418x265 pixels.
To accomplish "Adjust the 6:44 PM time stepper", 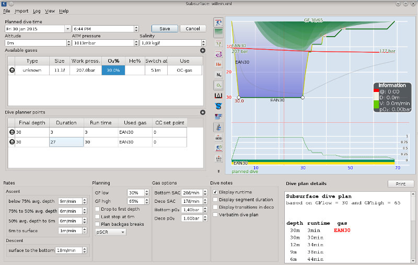I will 136,29.
